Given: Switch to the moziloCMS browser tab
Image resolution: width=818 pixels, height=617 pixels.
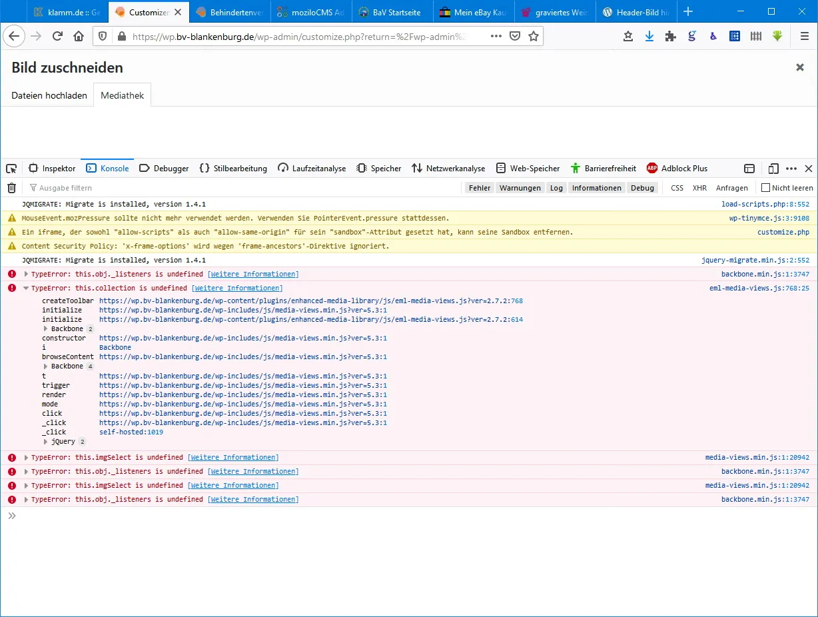Looking at the screenshot, I should [310, 12].
